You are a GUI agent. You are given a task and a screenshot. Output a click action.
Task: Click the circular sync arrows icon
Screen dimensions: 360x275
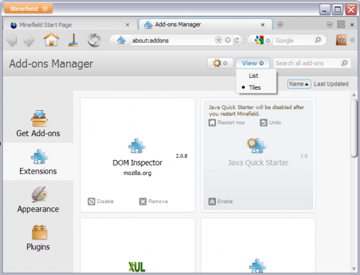[x=94, y=40]
